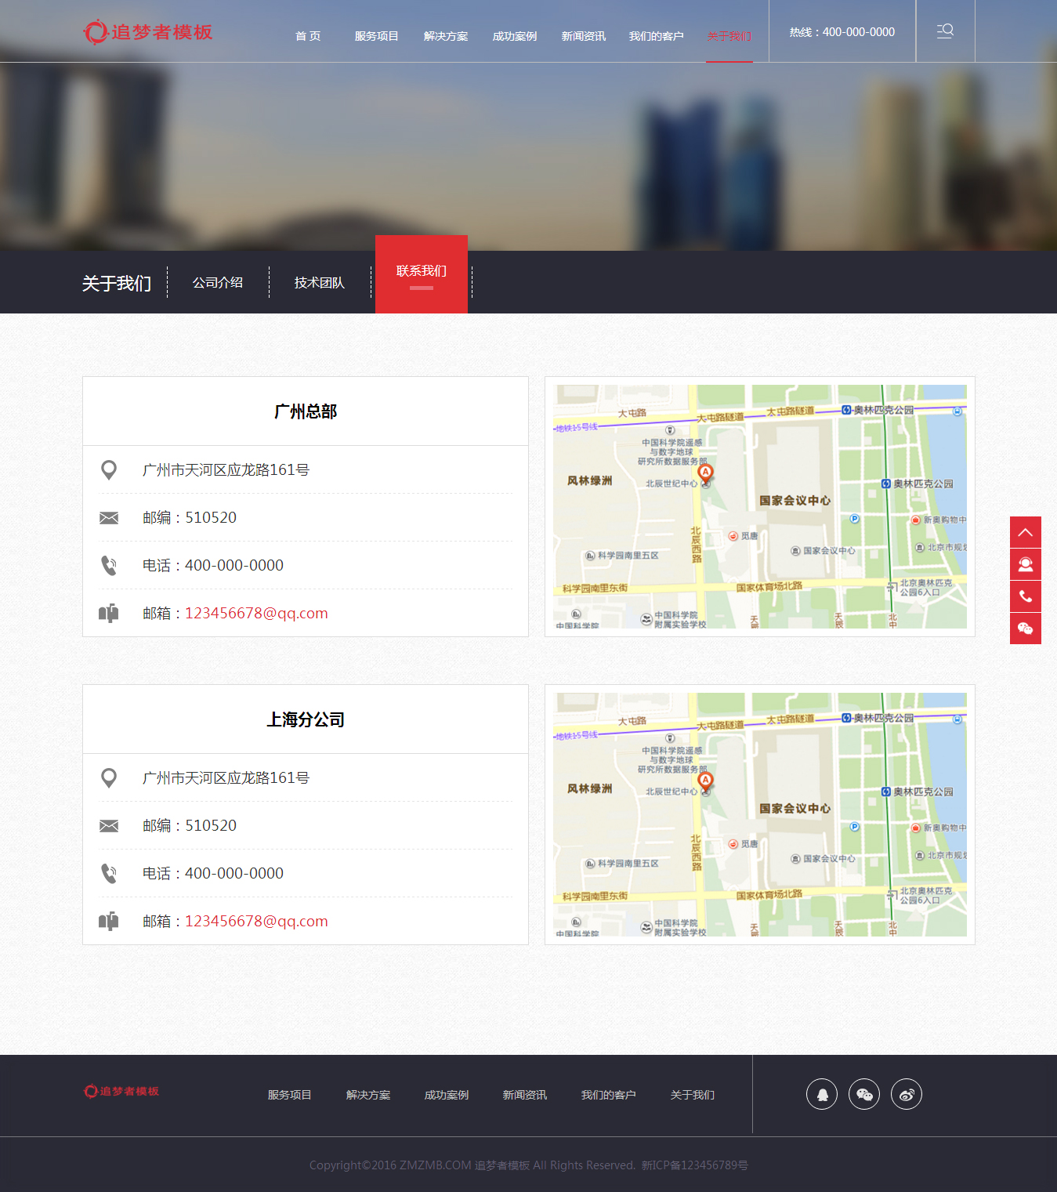Switch to 公司介绍 tab

(x=218, y=282)
